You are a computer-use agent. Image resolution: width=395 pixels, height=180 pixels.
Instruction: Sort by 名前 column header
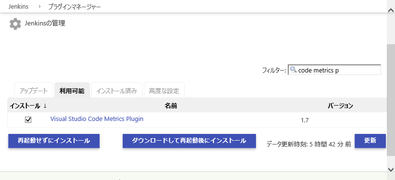click(171, 106)
